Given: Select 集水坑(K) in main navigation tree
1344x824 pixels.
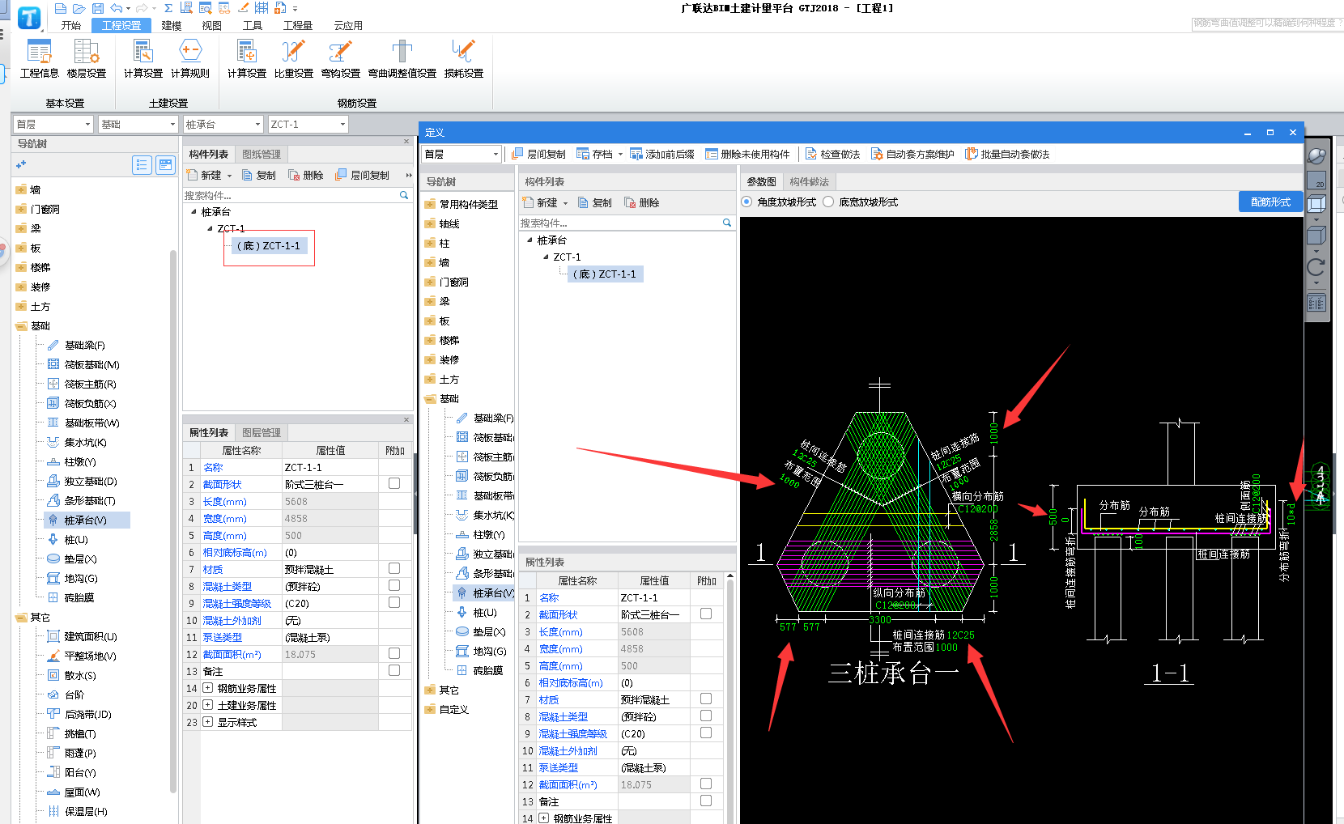Looking at the screenshot, I should pyautogui.click(x=77, y=442).
